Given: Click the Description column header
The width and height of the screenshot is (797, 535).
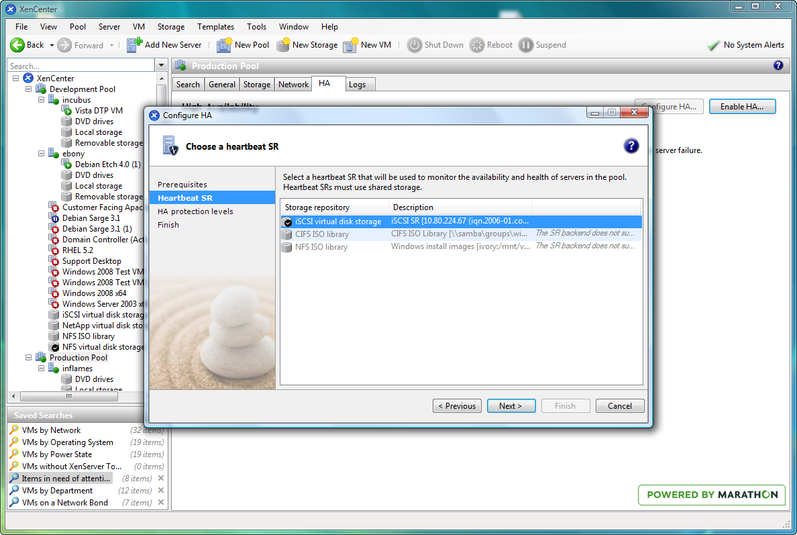Looking at the screenshot, I should pos(460,207).
